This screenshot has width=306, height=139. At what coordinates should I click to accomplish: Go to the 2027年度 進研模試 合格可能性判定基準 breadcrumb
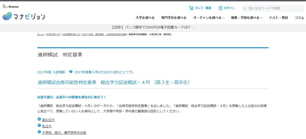coord(104,34)
